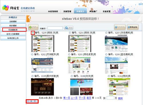Click the green plus add button
This screenshot has width=143, height=105.
click(33, 27)
